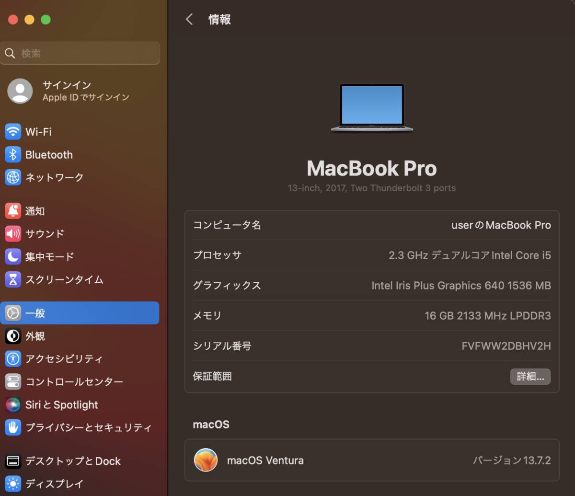Select Wi-Fi in the sidebar

[80, 131]
